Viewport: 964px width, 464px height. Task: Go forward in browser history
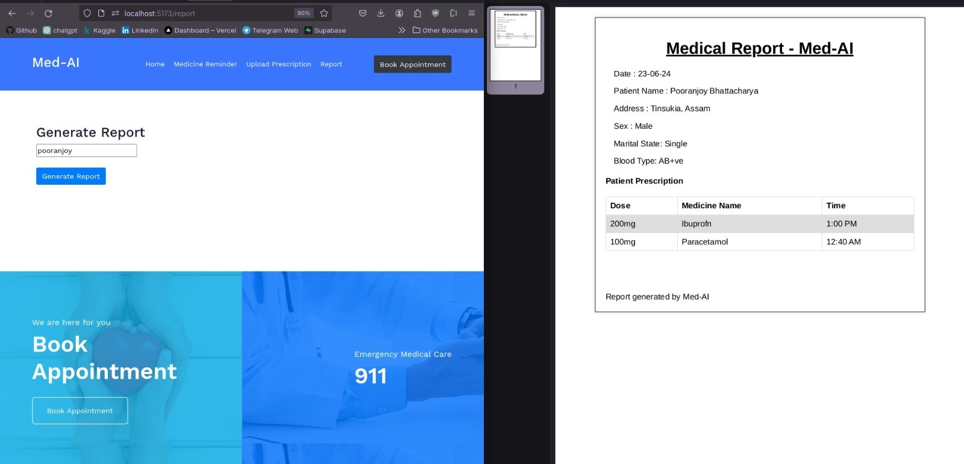30,13
